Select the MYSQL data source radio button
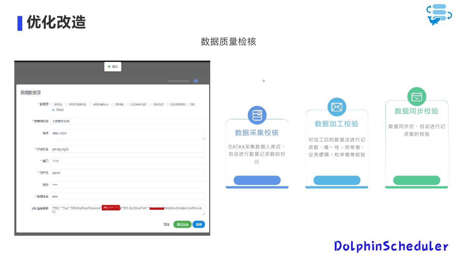Viewport: 458px width, 257px height. (x=52, y=104)
